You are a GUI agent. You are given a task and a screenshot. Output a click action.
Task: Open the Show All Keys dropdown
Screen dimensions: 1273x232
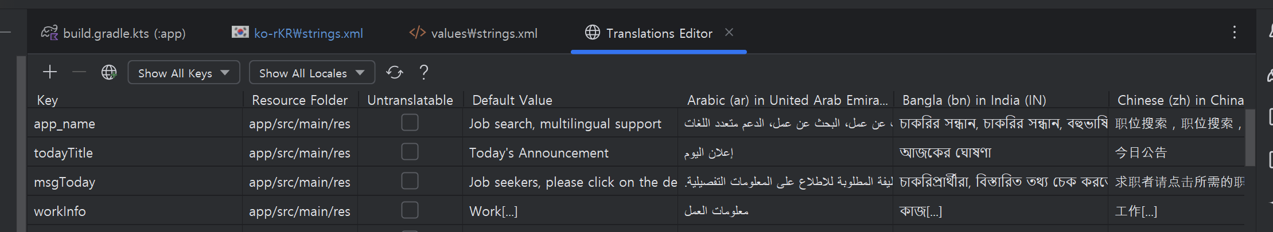click(x=184, y=73)
